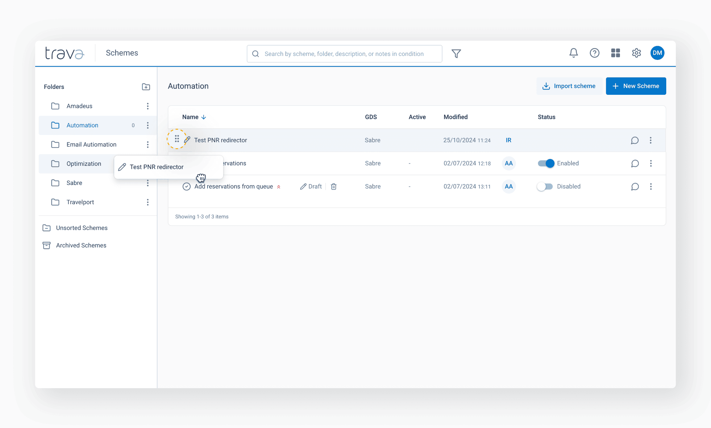This screenshot has width=711, height=428.
Task: Click the notifications bell icon
Action: [x=573, y=53]
